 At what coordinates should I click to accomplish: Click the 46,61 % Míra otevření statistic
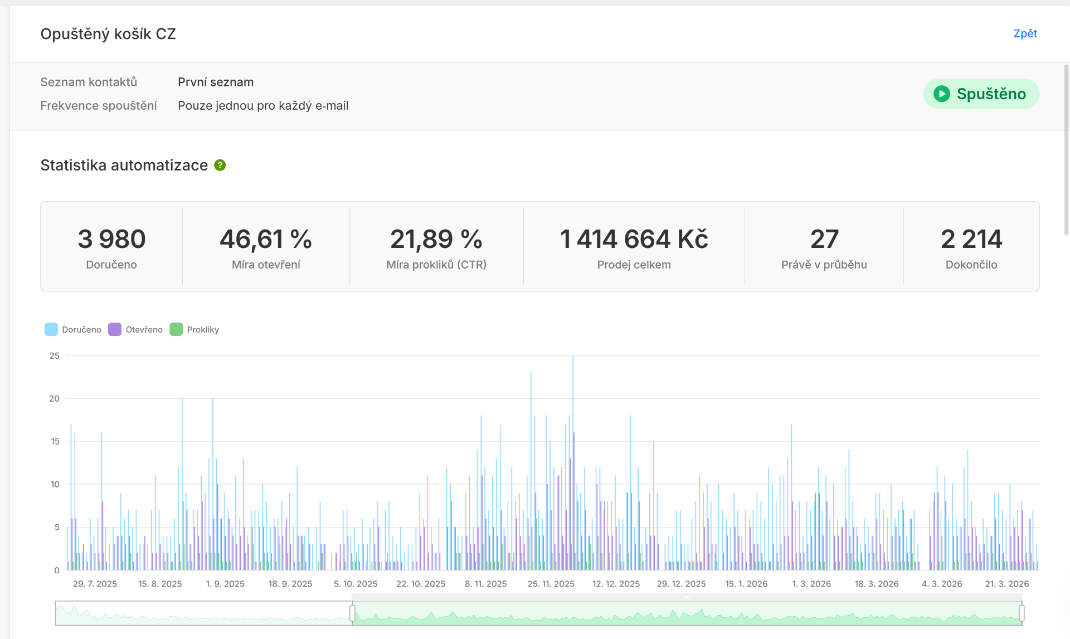[266, 248]
